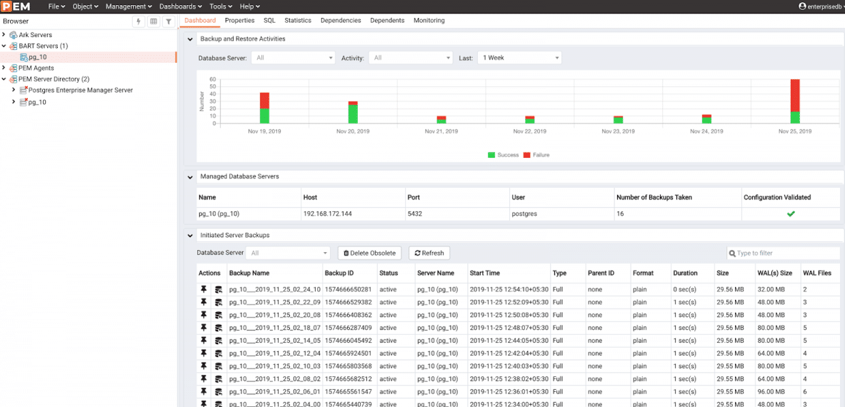Collapse the Managed Database Servers panel
The height and width of the screenshot is (407, 845).
(190, 176)
